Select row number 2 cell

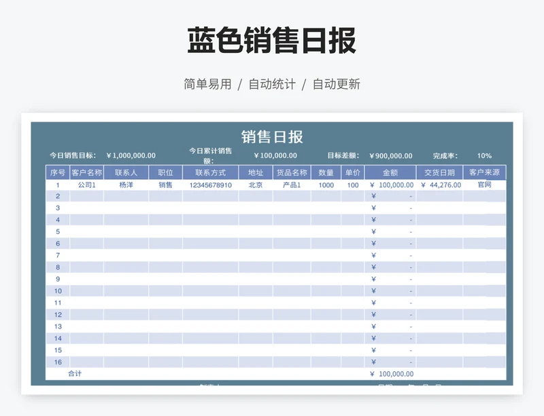coord(58,196)
